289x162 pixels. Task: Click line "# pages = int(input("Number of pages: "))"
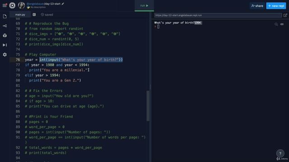(68, 132)
